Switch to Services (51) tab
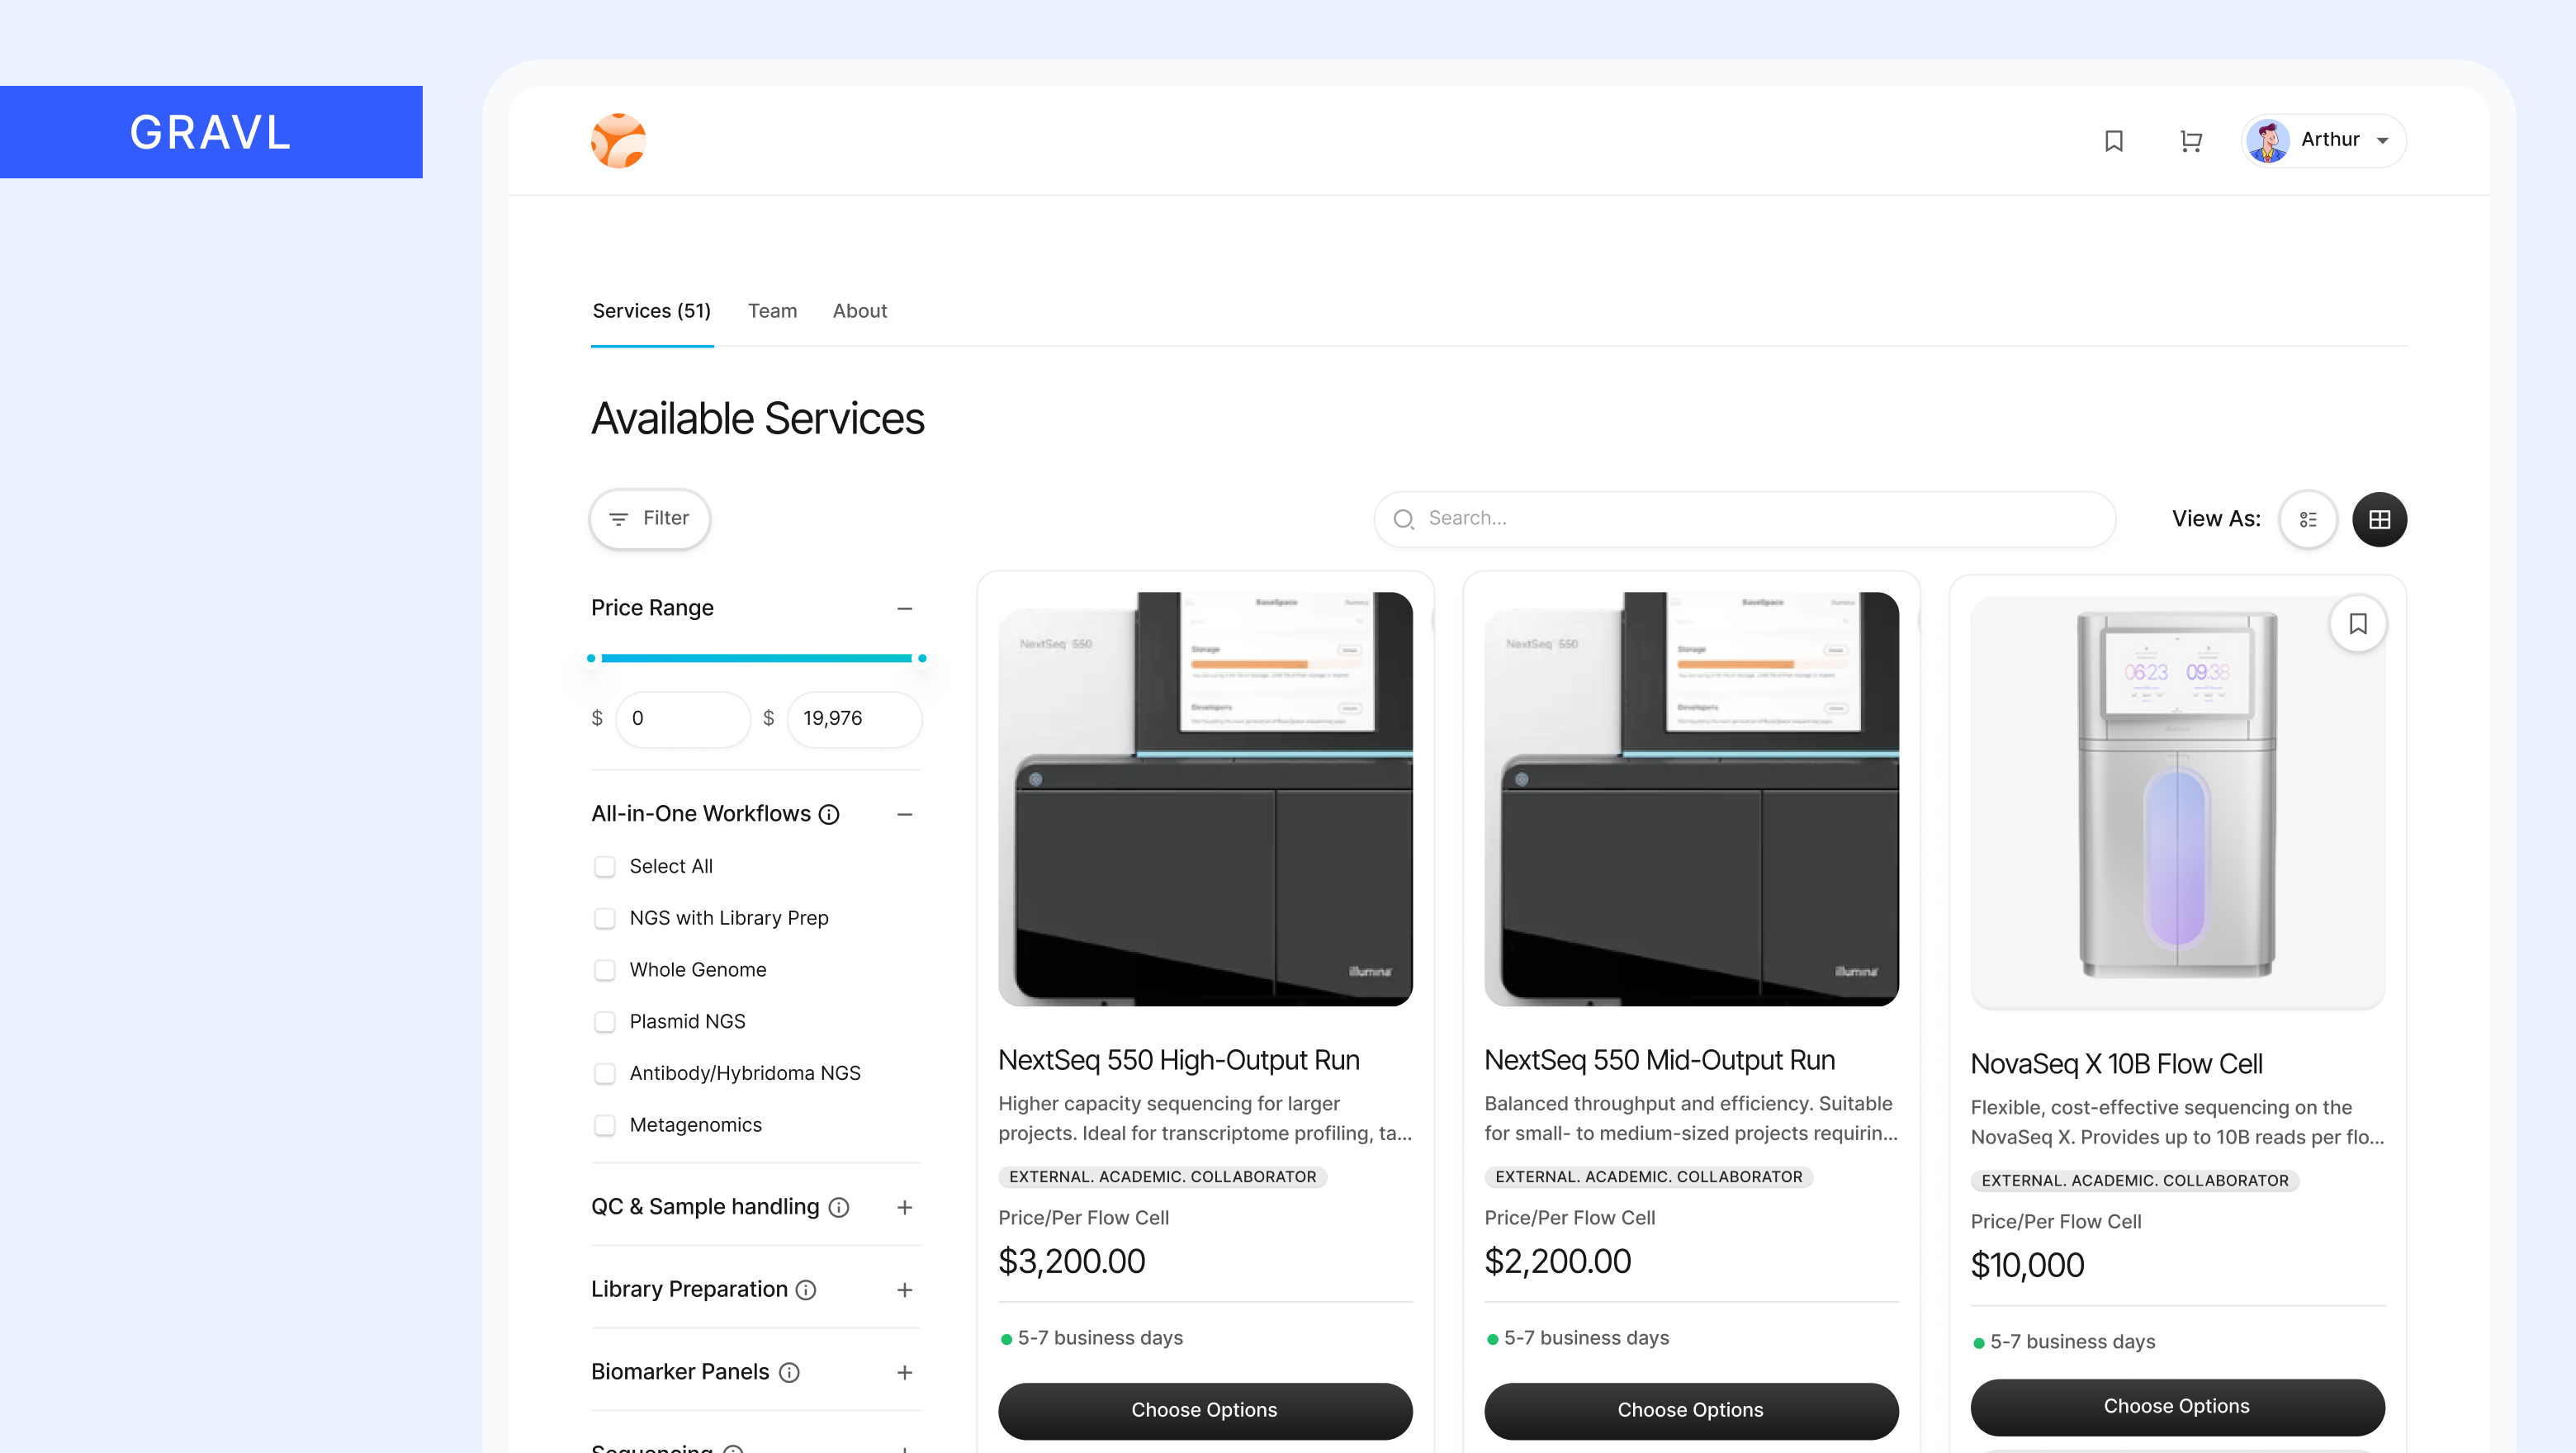Viewport: 2576px width, 1453px height. tap(651, 311)
